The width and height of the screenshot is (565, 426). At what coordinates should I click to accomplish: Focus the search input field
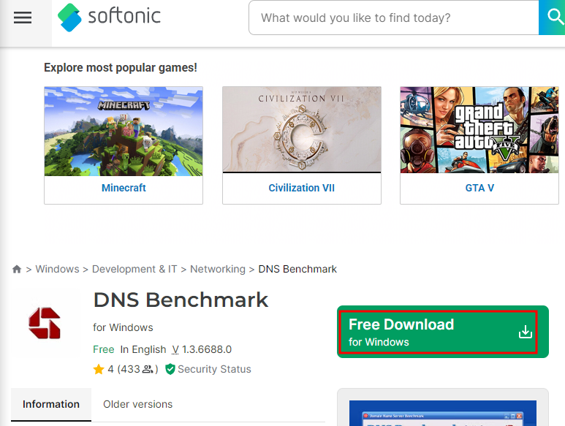coord(393,18)
